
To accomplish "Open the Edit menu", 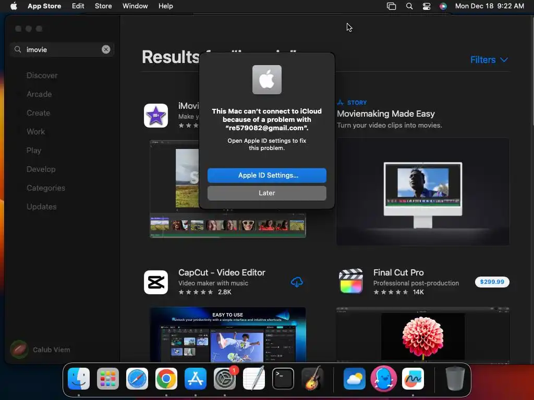I will tap(78, 6).
